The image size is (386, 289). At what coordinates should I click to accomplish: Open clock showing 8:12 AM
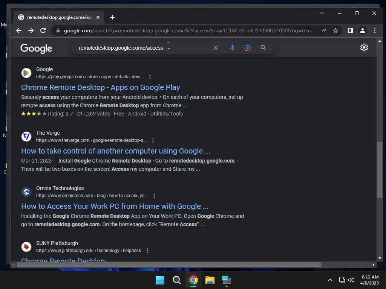pyautogui.click(x=370, y=280)
